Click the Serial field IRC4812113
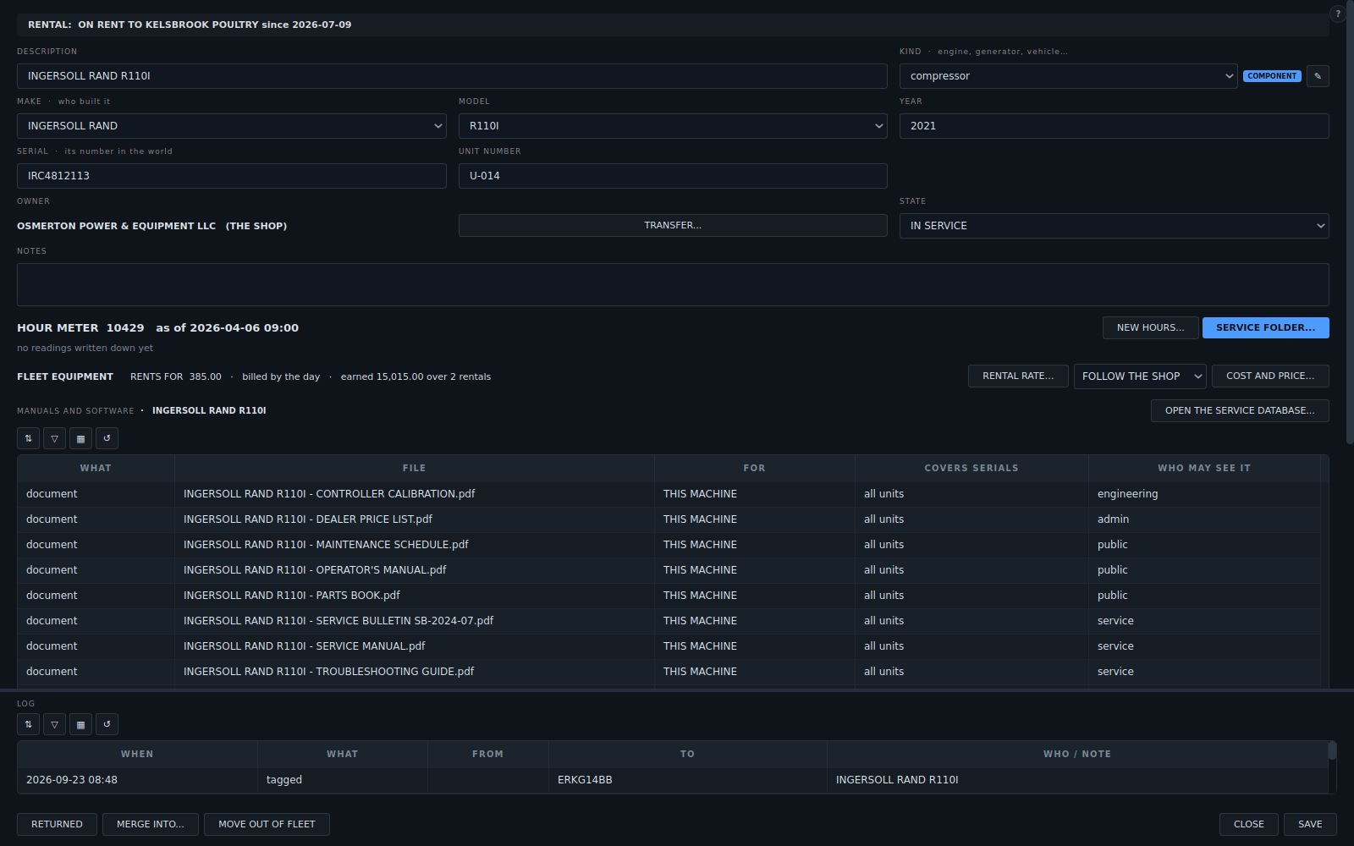 coord(232,176)
